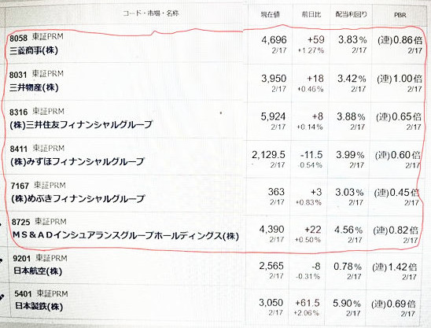The width and height of the screenshot is (431, 328).
Task: Select the -11.5 change value of みずほ
Action: tap(311, 155)
